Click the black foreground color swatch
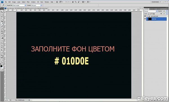This screenshot has width=169, height=102. (x=1, y=66)
